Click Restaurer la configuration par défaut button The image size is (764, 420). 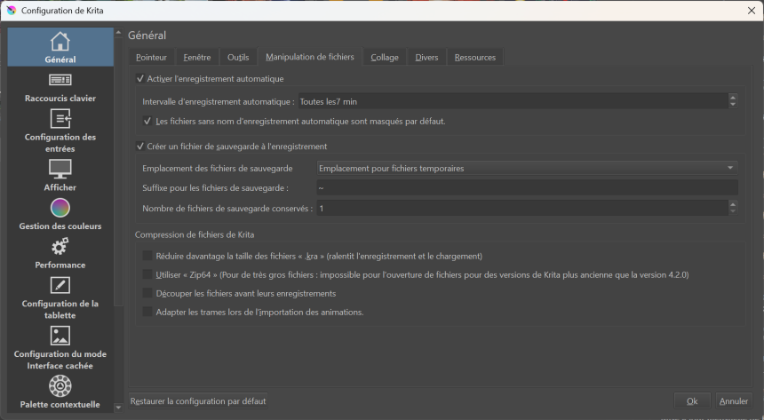pos(198,401)
